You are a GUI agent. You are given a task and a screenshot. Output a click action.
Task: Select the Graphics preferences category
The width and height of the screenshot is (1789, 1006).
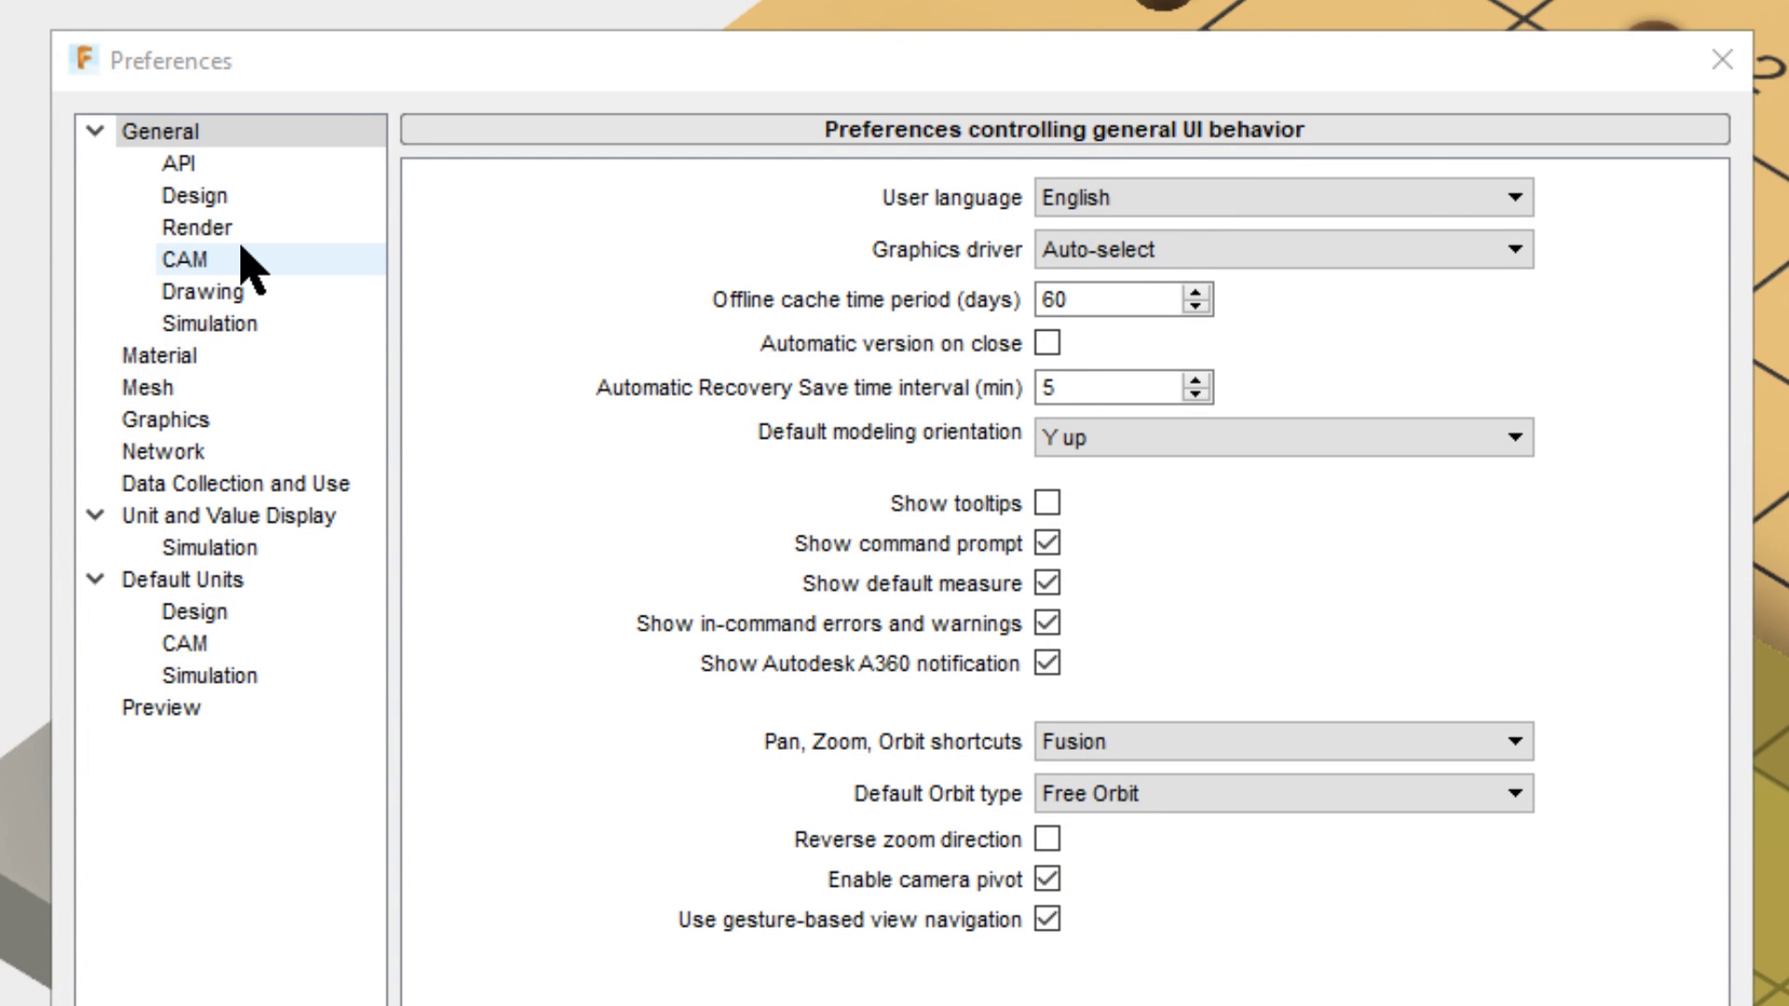pos(166,419)
